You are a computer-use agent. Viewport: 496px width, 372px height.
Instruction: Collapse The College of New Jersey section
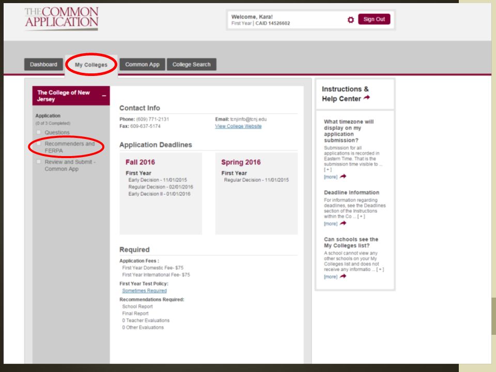[104, 96]
